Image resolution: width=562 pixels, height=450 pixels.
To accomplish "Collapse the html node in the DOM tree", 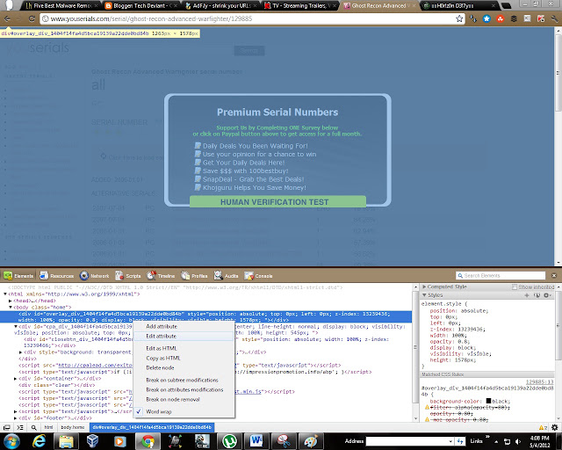I will (5, 294).
